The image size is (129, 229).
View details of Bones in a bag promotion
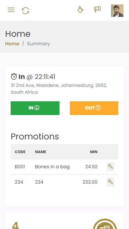[110, 167]
